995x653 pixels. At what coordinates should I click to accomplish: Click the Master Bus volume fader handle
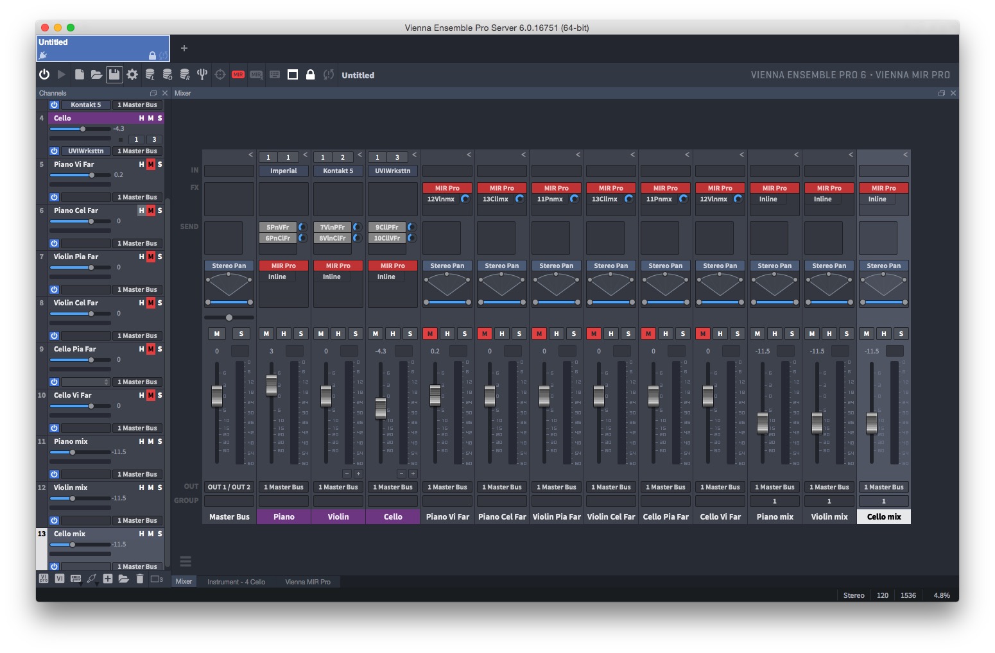pos(217,396)
